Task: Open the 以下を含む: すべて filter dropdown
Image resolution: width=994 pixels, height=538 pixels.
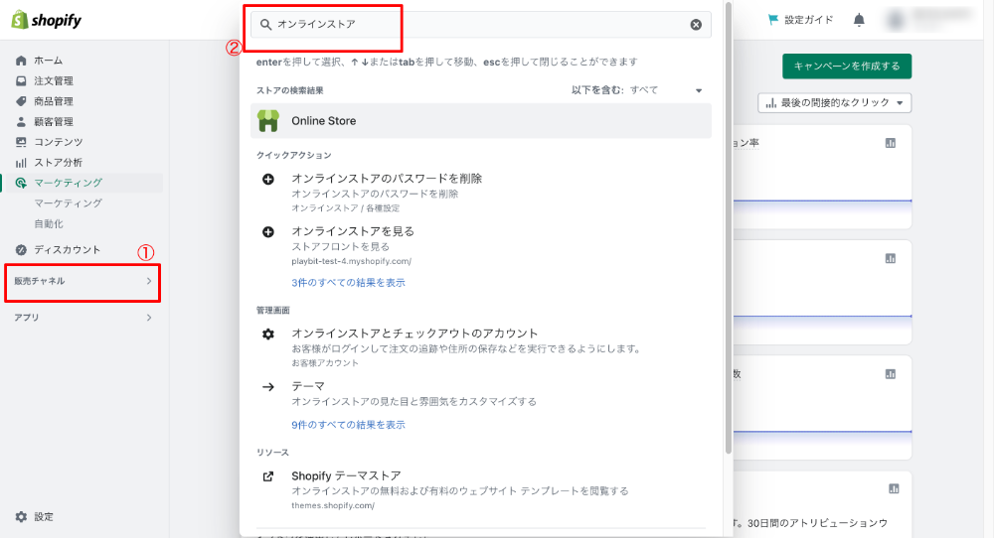Action: click(636, 90)
